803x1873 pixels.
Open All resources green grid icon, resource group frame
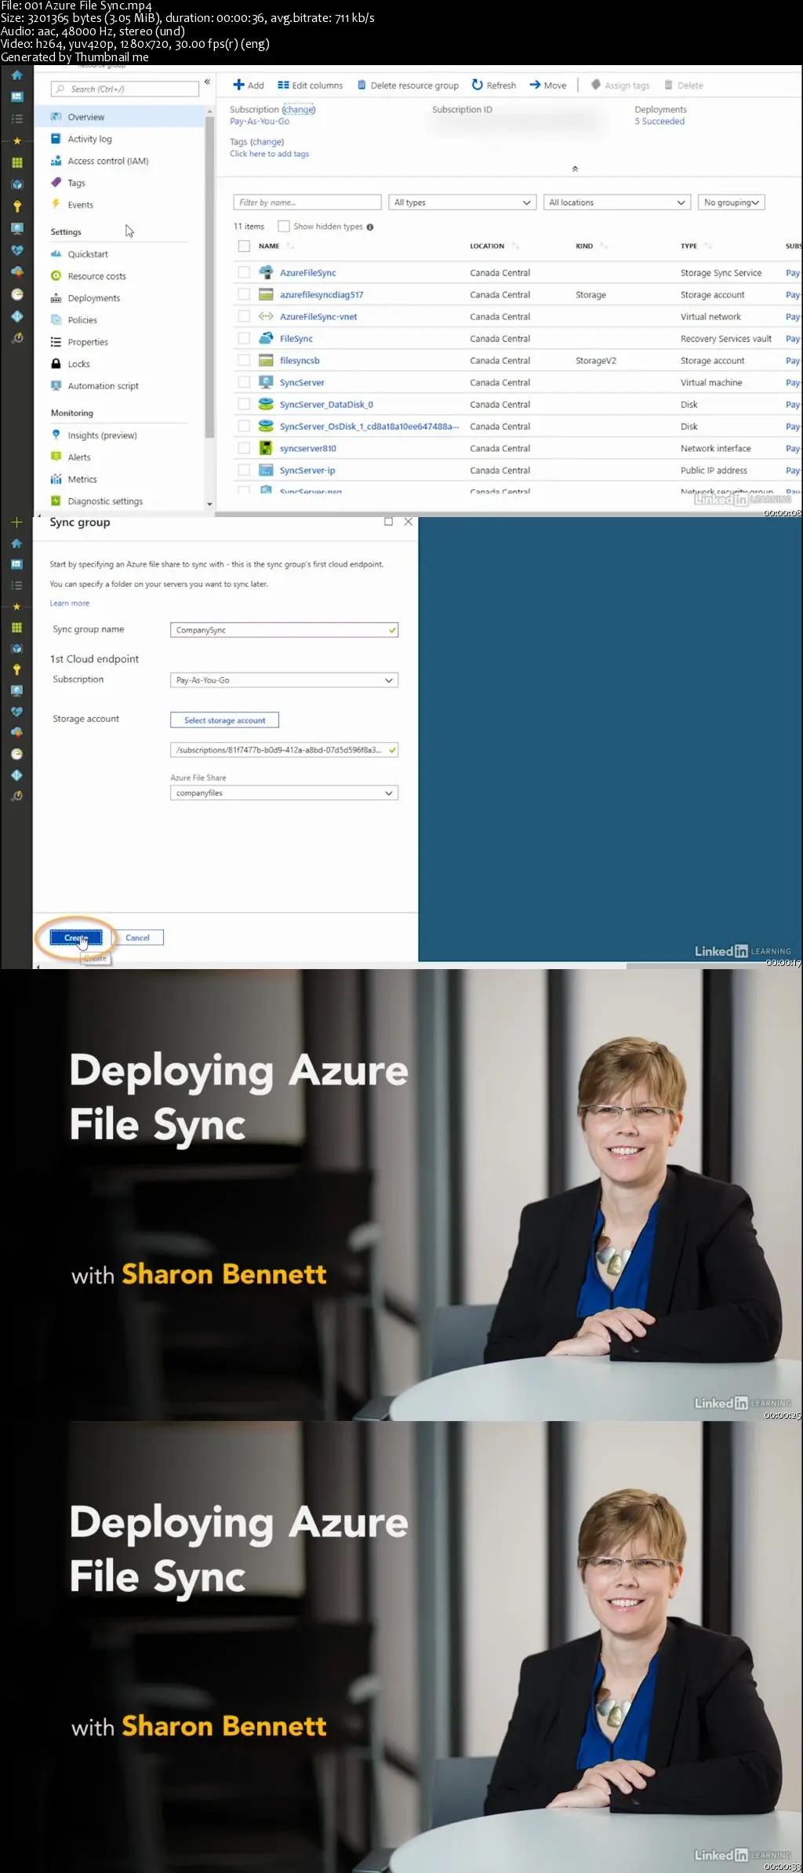click(16, 162)
